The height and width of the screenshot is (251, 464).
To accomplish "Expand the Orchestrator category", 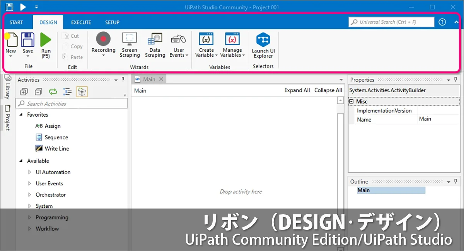I will point(29,195).
